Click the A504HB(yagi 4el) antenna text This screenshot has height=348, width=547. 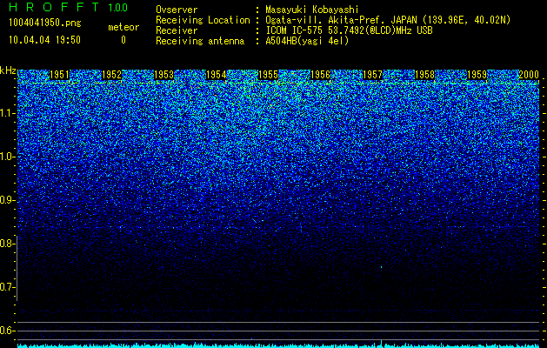[x=307, y=41]
